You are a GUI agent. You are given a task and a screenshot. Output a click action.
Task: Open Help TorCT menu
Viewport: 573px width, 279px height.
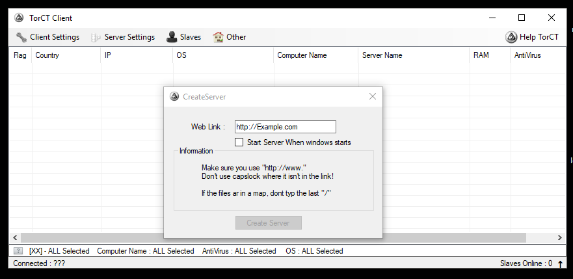(x=532, y=37)
